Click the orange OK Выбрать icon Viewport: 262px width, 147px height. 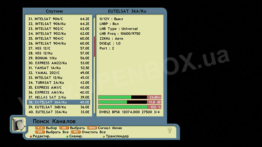tap(64, 128)
